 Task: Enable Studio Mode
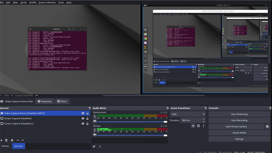239,133
